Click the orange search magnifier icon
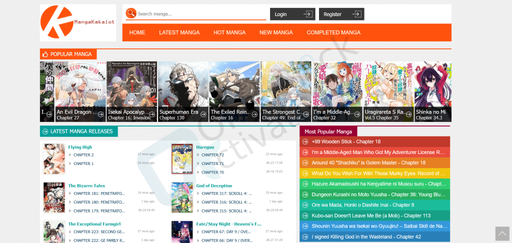 (131, 13)
